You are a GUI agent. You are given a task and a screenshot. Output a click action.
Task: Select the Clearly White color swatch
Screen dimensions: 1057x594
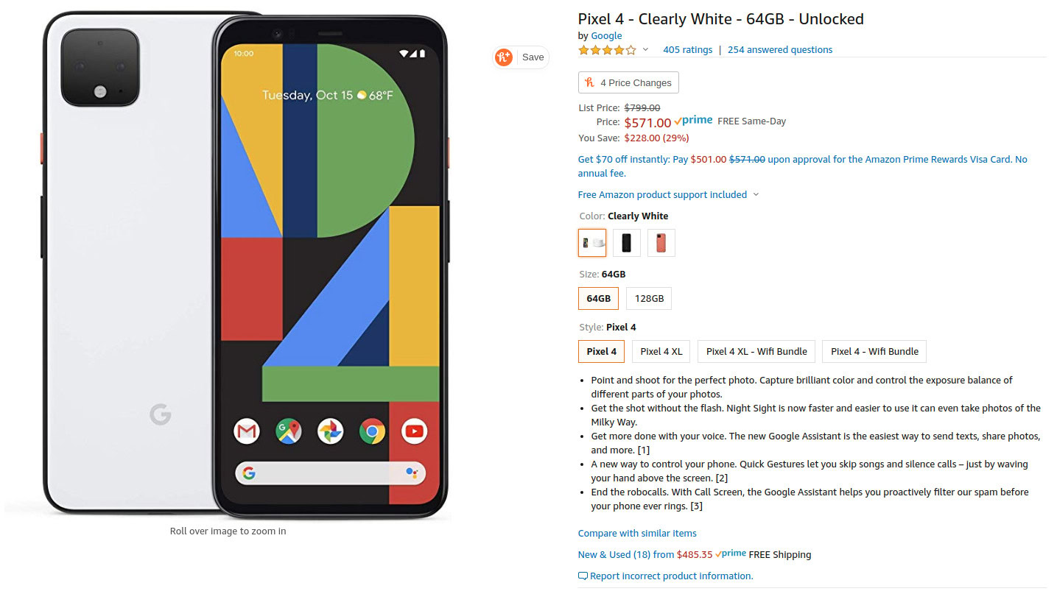coord(592,243)
